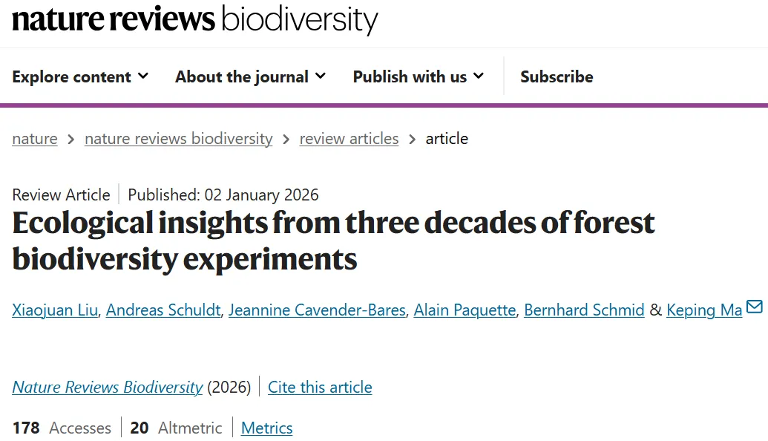The height and width of the screenshot is (441, 768).
Task: Go to the nature breadcrumb link
Action: click(x=35, y=139)
